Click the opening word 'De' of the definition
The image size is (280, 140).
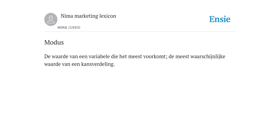click(47, 56)
